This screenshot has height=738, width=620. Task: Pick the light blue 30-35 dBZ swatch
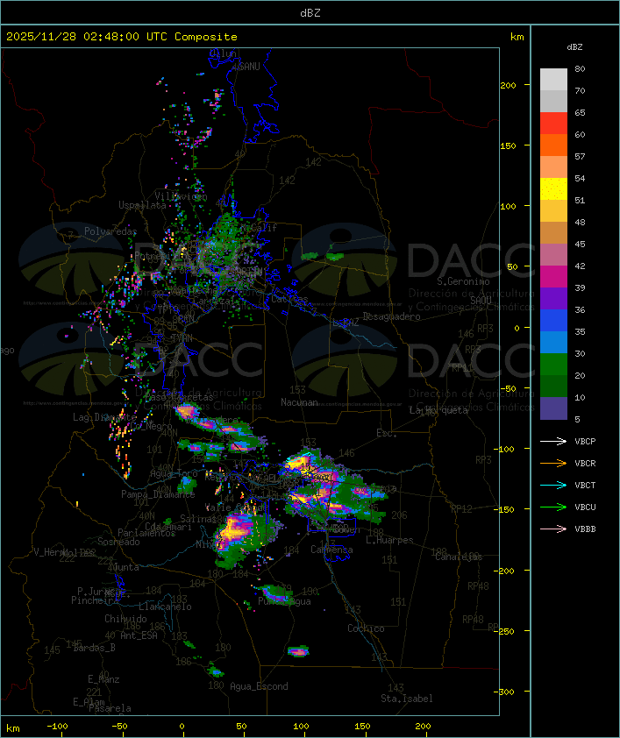[x=553, y=343]
